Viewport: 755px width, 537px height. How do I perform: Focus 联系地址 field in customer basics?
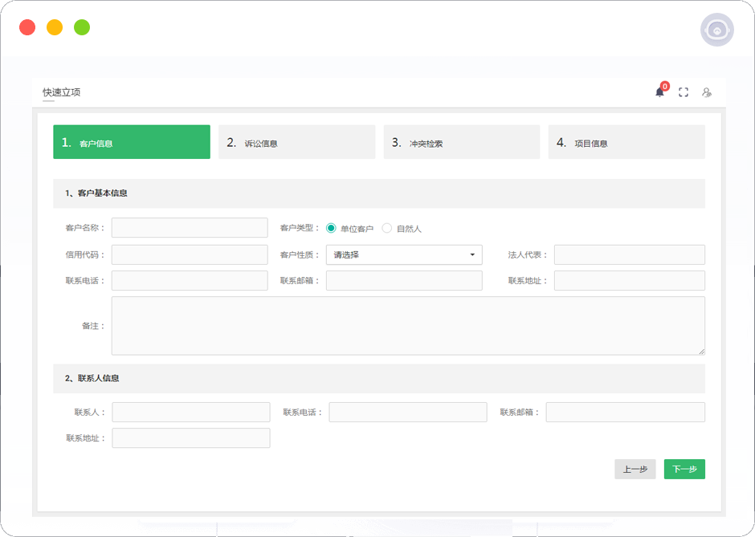tap(630, 280)
